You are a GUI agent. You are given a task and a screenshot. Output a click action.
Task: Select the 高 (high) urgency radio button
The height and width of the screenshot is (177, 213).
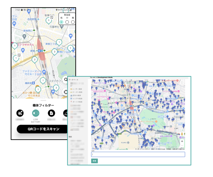73,22
